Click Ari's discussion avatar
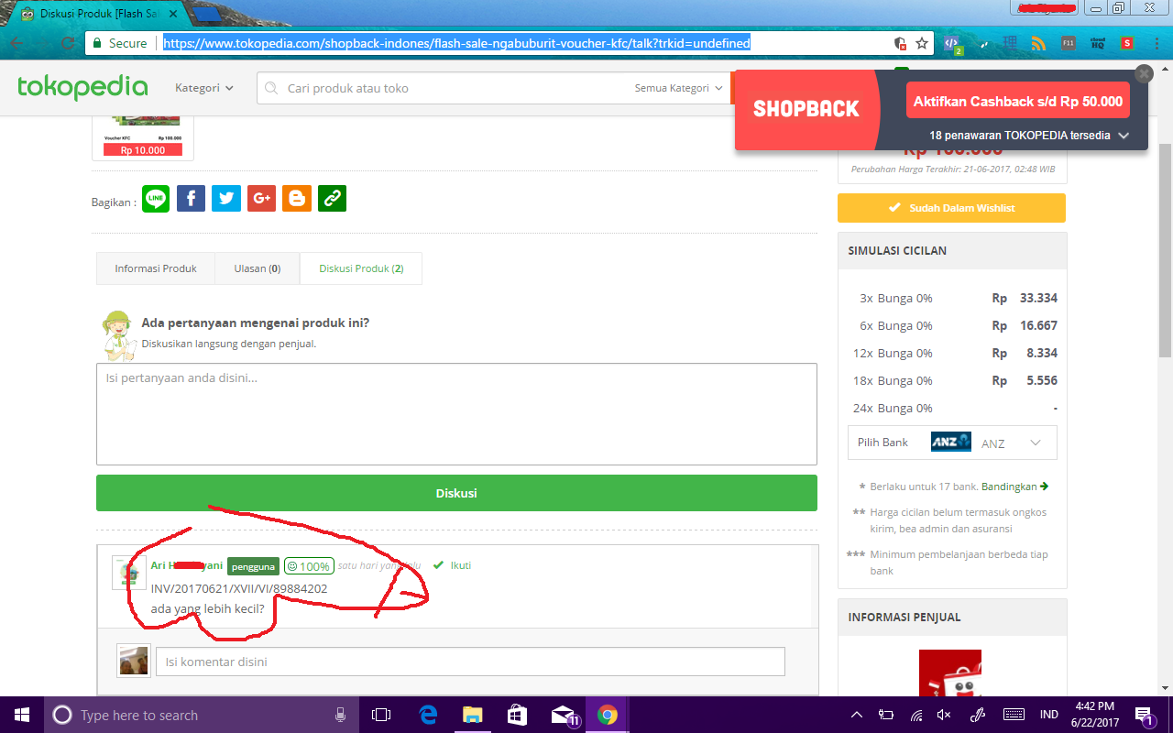Image resolution: width=1173 pixels, height=733 pixels. (129, 573)
